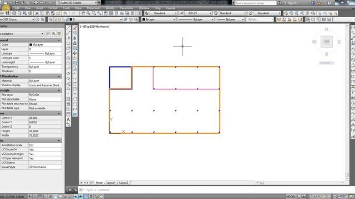Click the Cut icon in Standard toolbar
Image resolution: width=355 pixels, height=199 pixels.
pyautogui.click(x=37, y=13)
